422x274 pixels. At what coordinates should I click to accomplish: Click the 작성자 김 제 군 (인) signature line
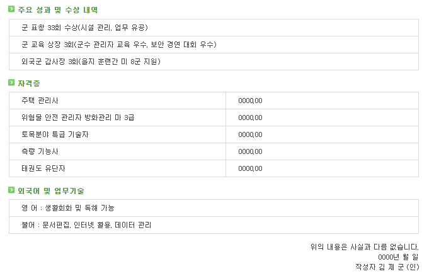pos(387,267)
